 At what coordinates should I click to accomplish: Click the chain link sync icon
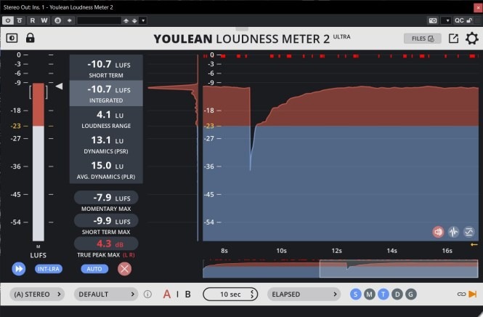click(x=461, y=294)
